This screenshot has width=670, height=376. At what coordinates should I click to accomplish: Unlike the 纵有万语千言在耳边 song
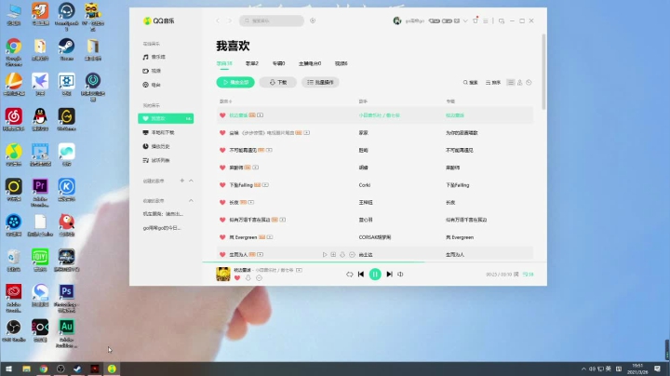[222, 220]
